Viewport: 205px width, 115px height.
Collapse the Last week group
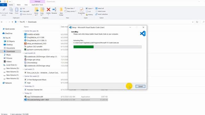click(x=23, y=69)
